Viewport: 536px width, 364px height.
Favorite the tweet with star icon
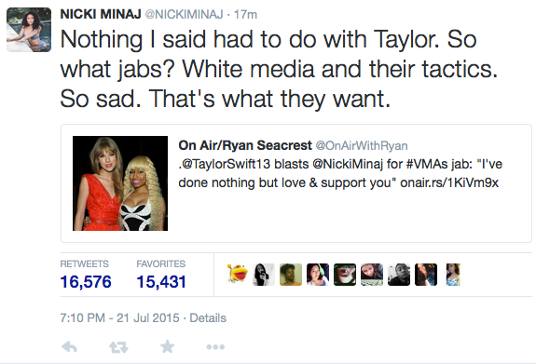(168, 346)
